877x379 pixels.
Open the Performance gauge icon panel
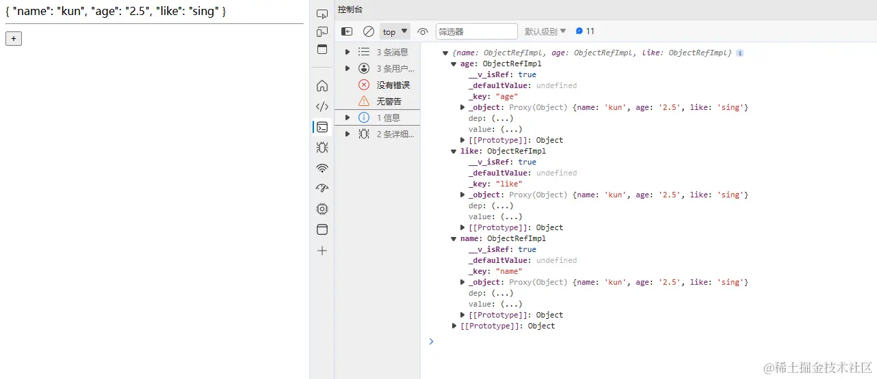tap(322, 188)
